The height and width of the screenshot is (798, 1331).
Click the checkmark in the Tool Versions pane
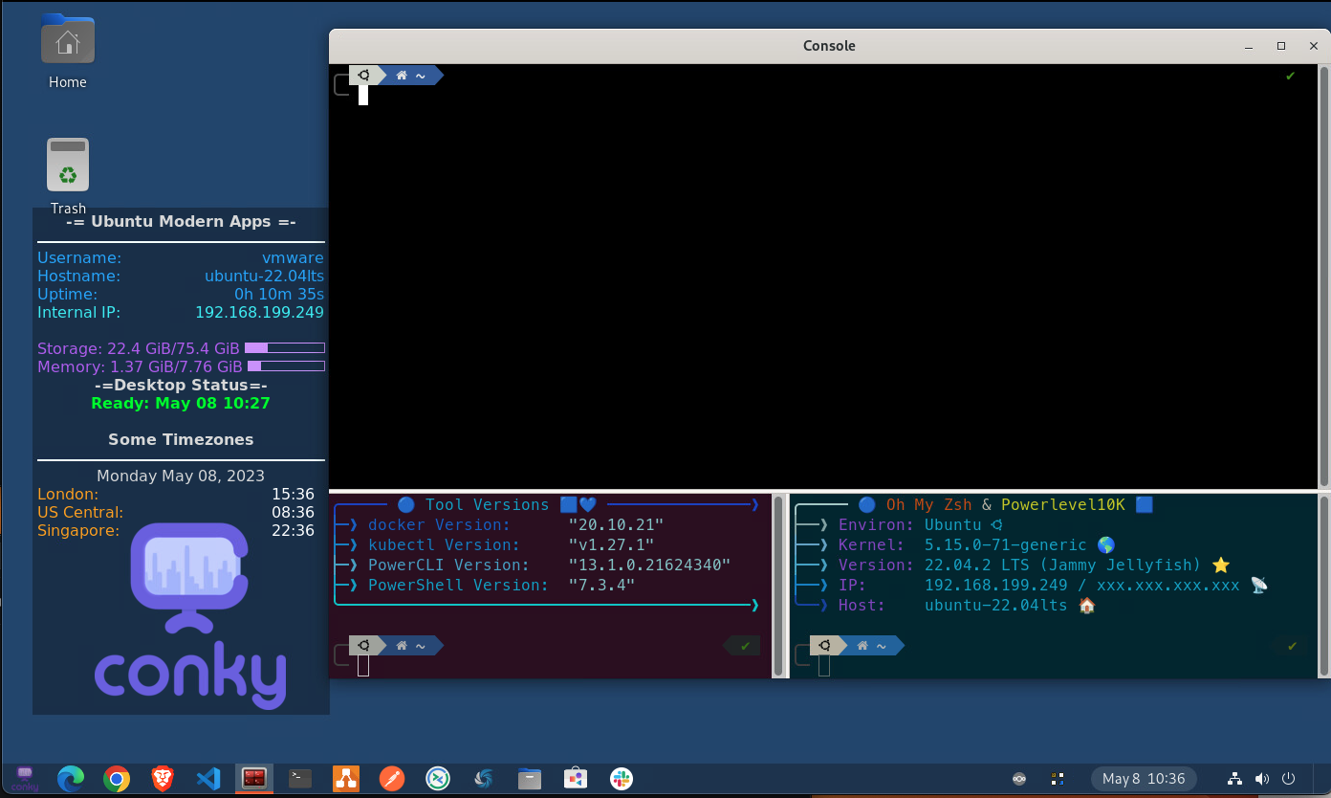[746, 646]
